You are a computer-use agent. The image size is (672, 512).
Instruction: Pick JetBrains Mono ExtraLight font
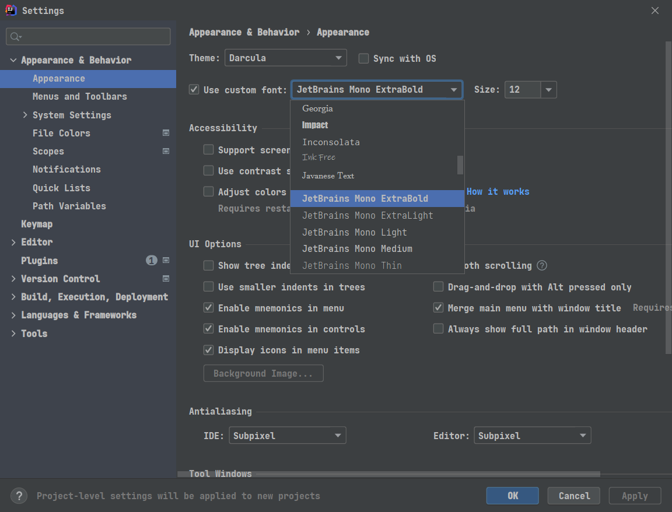pos(377,216)
